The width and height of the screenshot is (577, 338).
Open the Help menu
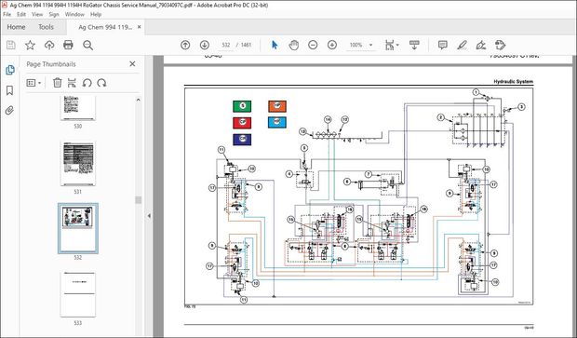[96, 14]
